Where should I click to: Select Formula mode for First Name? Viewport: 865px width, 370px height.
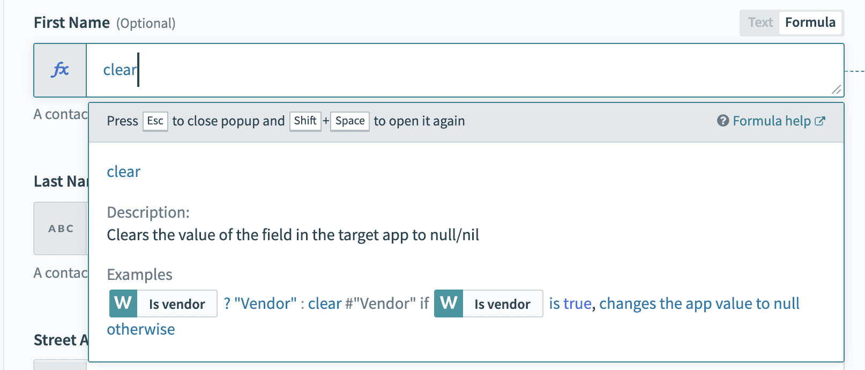(810, 23)
